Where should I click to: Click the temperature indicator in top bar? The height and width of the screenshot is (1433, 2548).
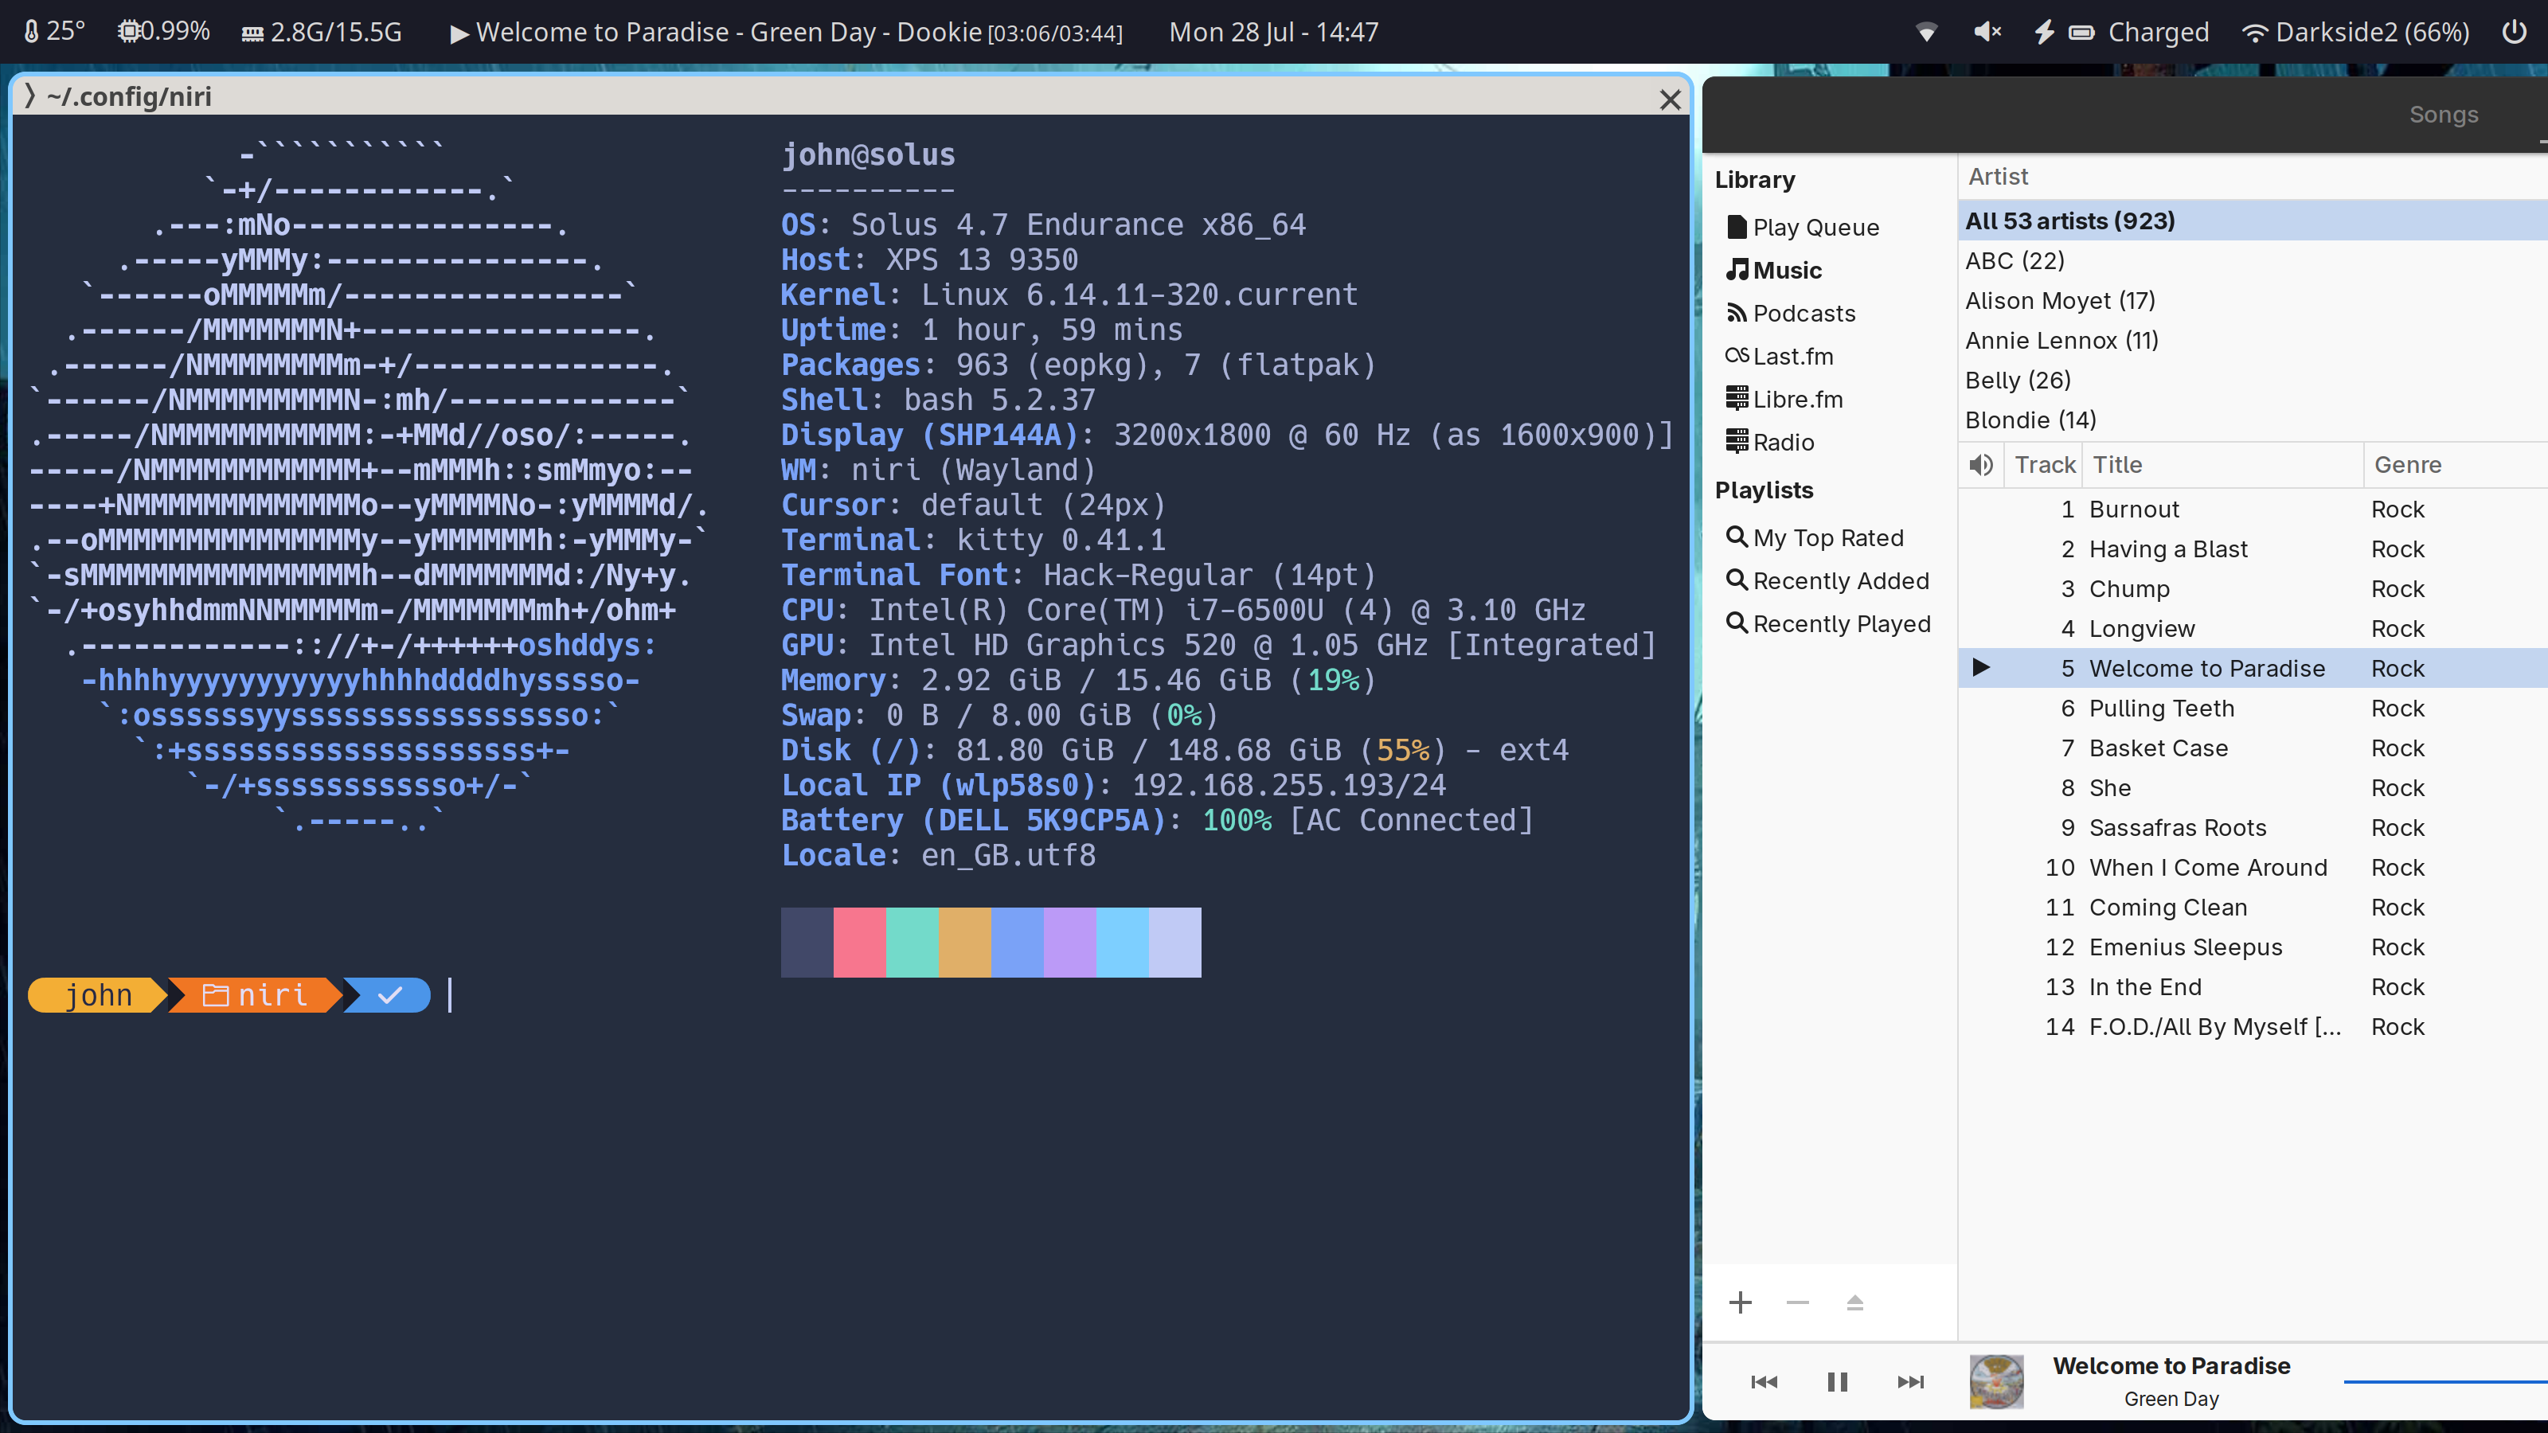click(54, 32)
